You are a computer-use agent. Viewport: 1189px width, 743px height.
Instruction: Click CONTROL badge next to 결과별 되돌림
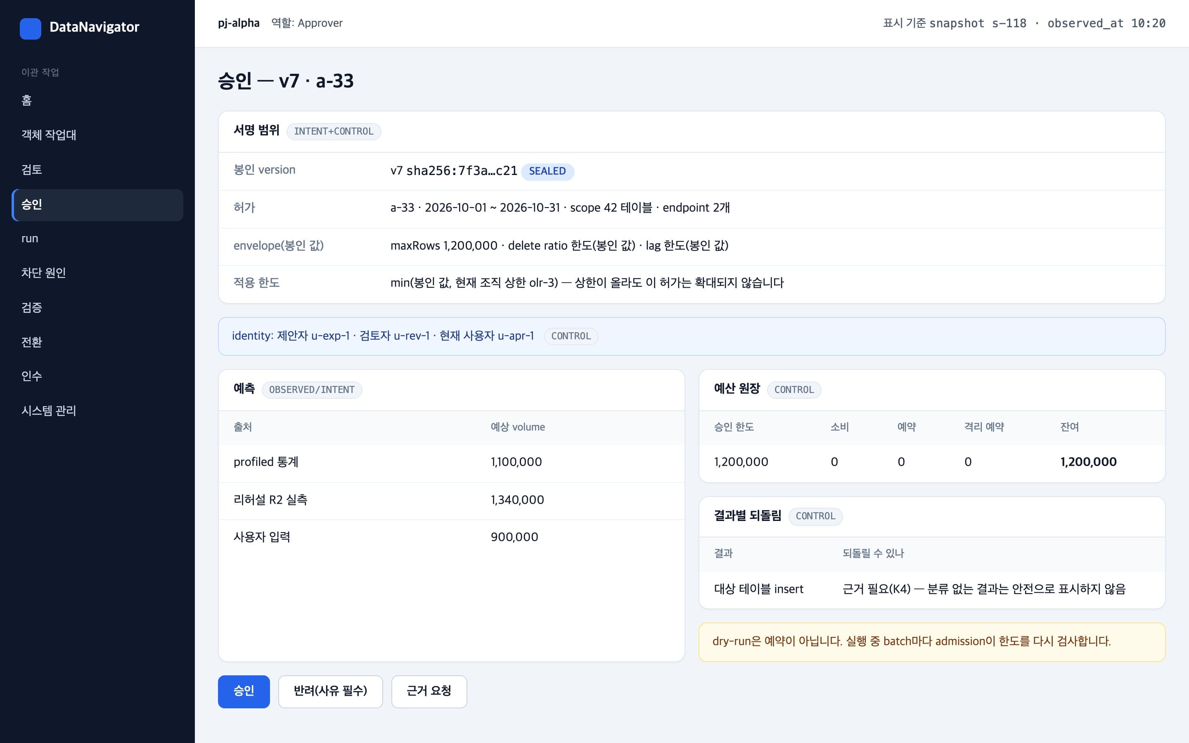click(x=816, y=516)
